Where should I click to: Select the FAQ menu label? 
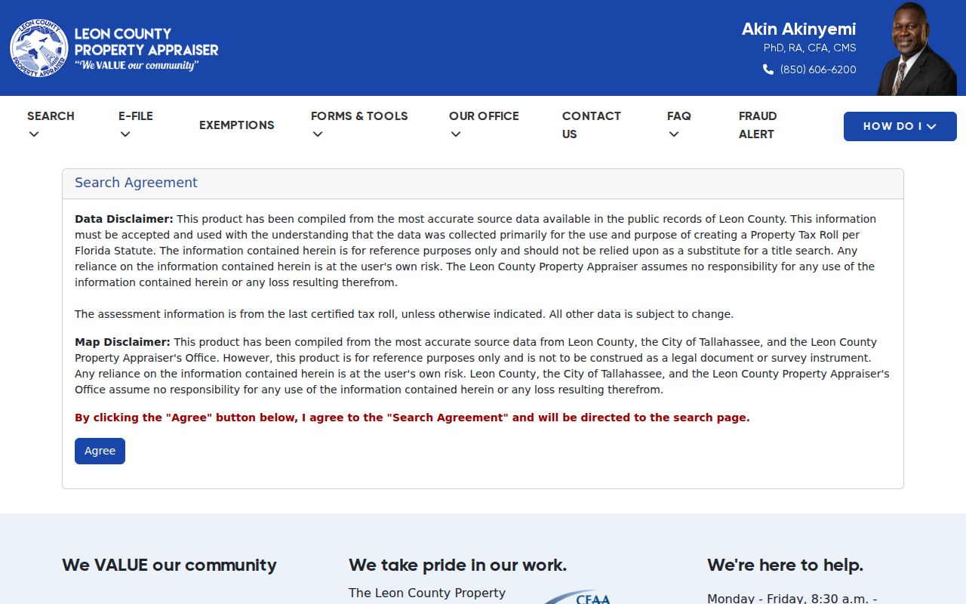pyautogui.click(x=679, y=116)
